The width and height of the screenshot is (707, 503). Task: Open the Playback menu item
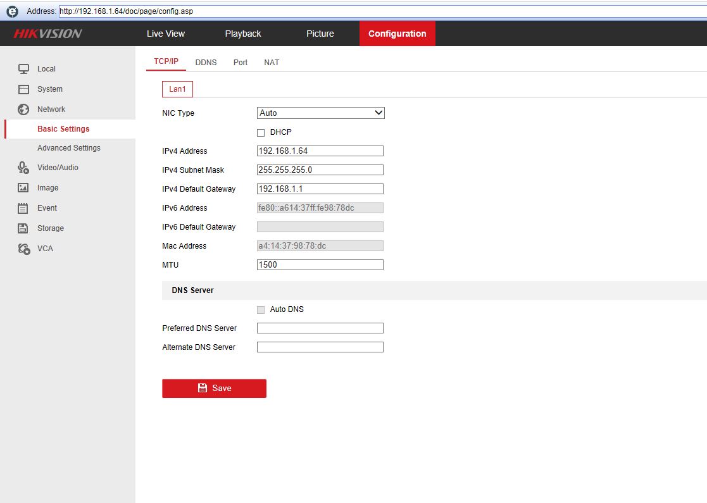pos(243,34)
